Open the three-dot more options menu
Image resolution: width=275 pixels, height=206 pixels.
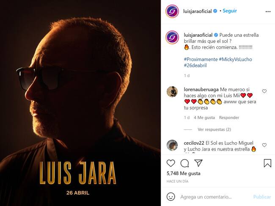[268, 11]
